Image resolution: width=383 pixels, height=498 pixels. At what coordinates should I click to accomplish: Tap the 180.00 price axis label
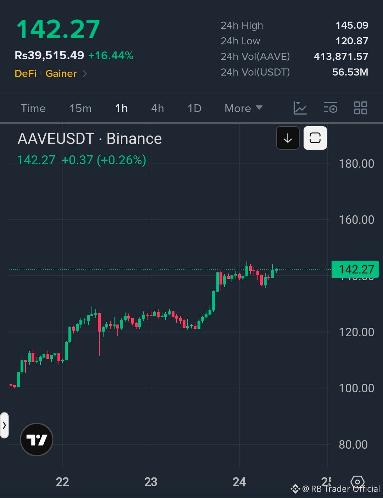pos(356,164)
